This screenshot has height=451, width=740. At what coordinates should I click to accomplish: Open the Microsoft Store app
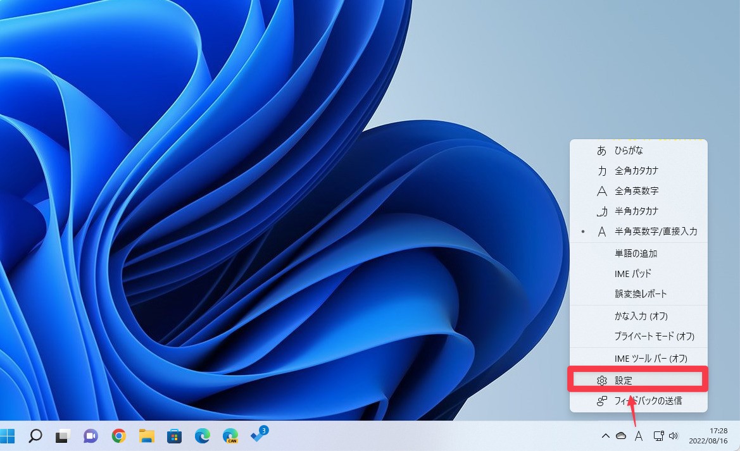pyautogui.click(x=175, y=436)
